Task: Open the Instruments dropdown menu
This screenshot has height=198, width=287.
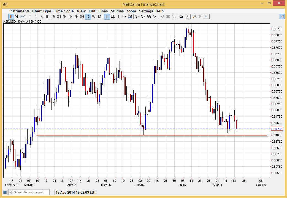Action: point(19,11)
